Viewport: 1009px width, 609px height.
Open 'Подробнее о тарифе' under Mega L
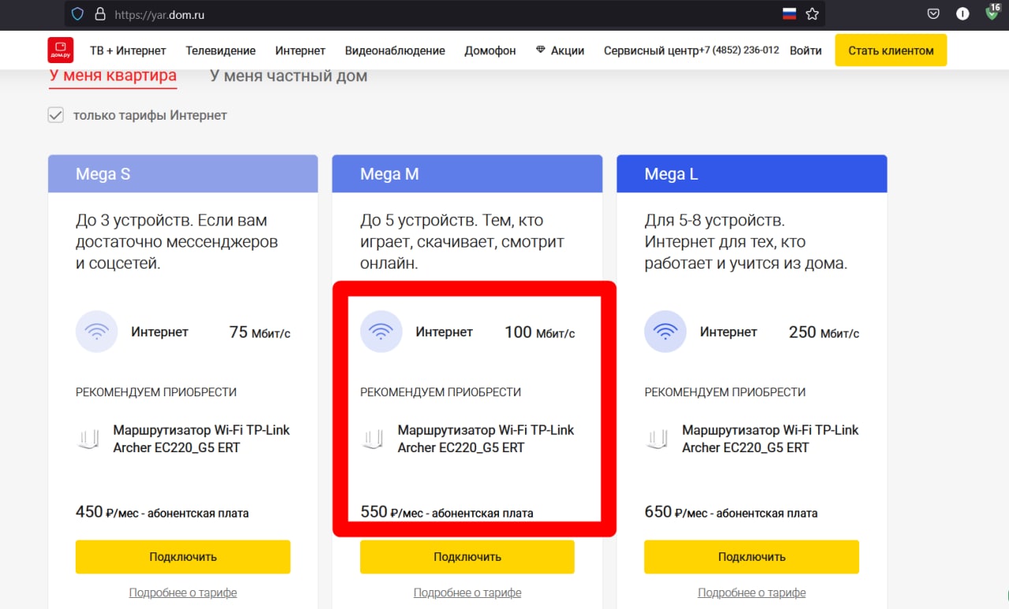[x=752, y=592]
